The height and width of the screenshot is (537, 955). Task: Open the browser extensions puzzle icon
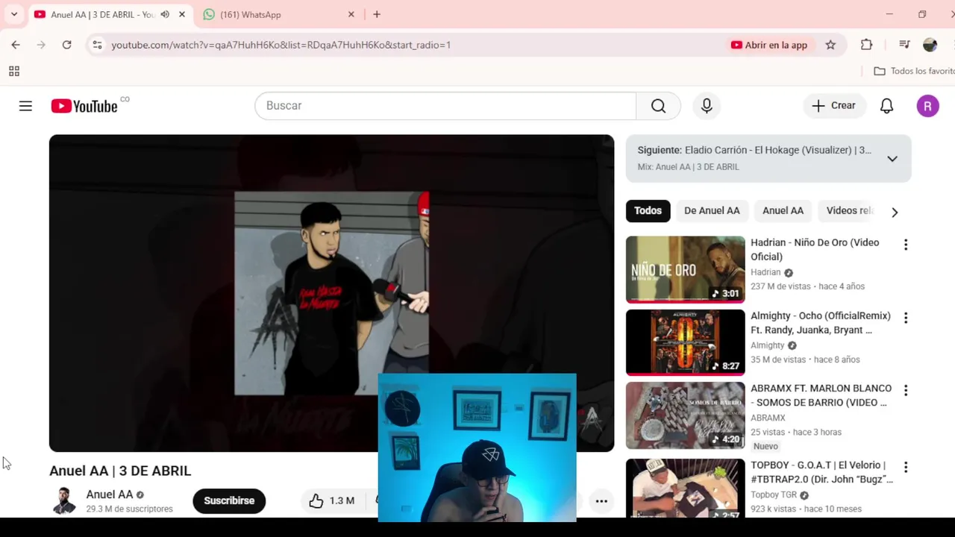click(x=866, y=45)
